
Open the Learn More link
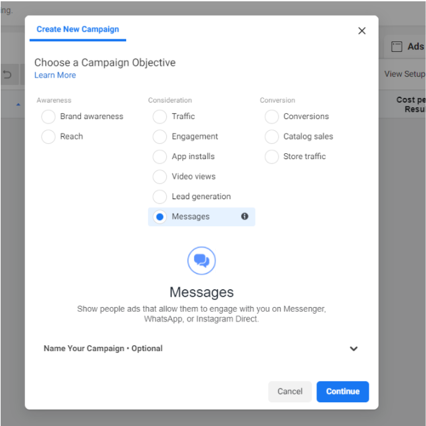tap(55, 75)
